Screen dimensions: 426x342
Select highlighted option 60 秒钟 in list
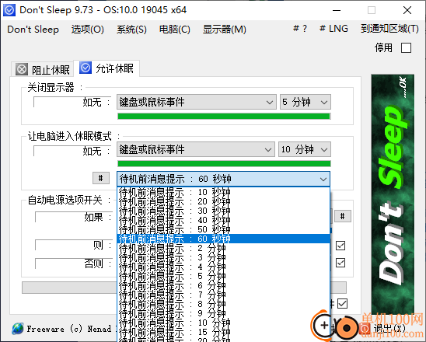pos(223,239)
